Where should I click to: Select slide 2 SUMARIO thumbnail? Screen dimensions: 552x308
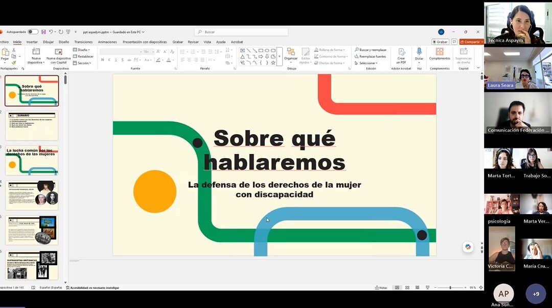tap(32, 126)
